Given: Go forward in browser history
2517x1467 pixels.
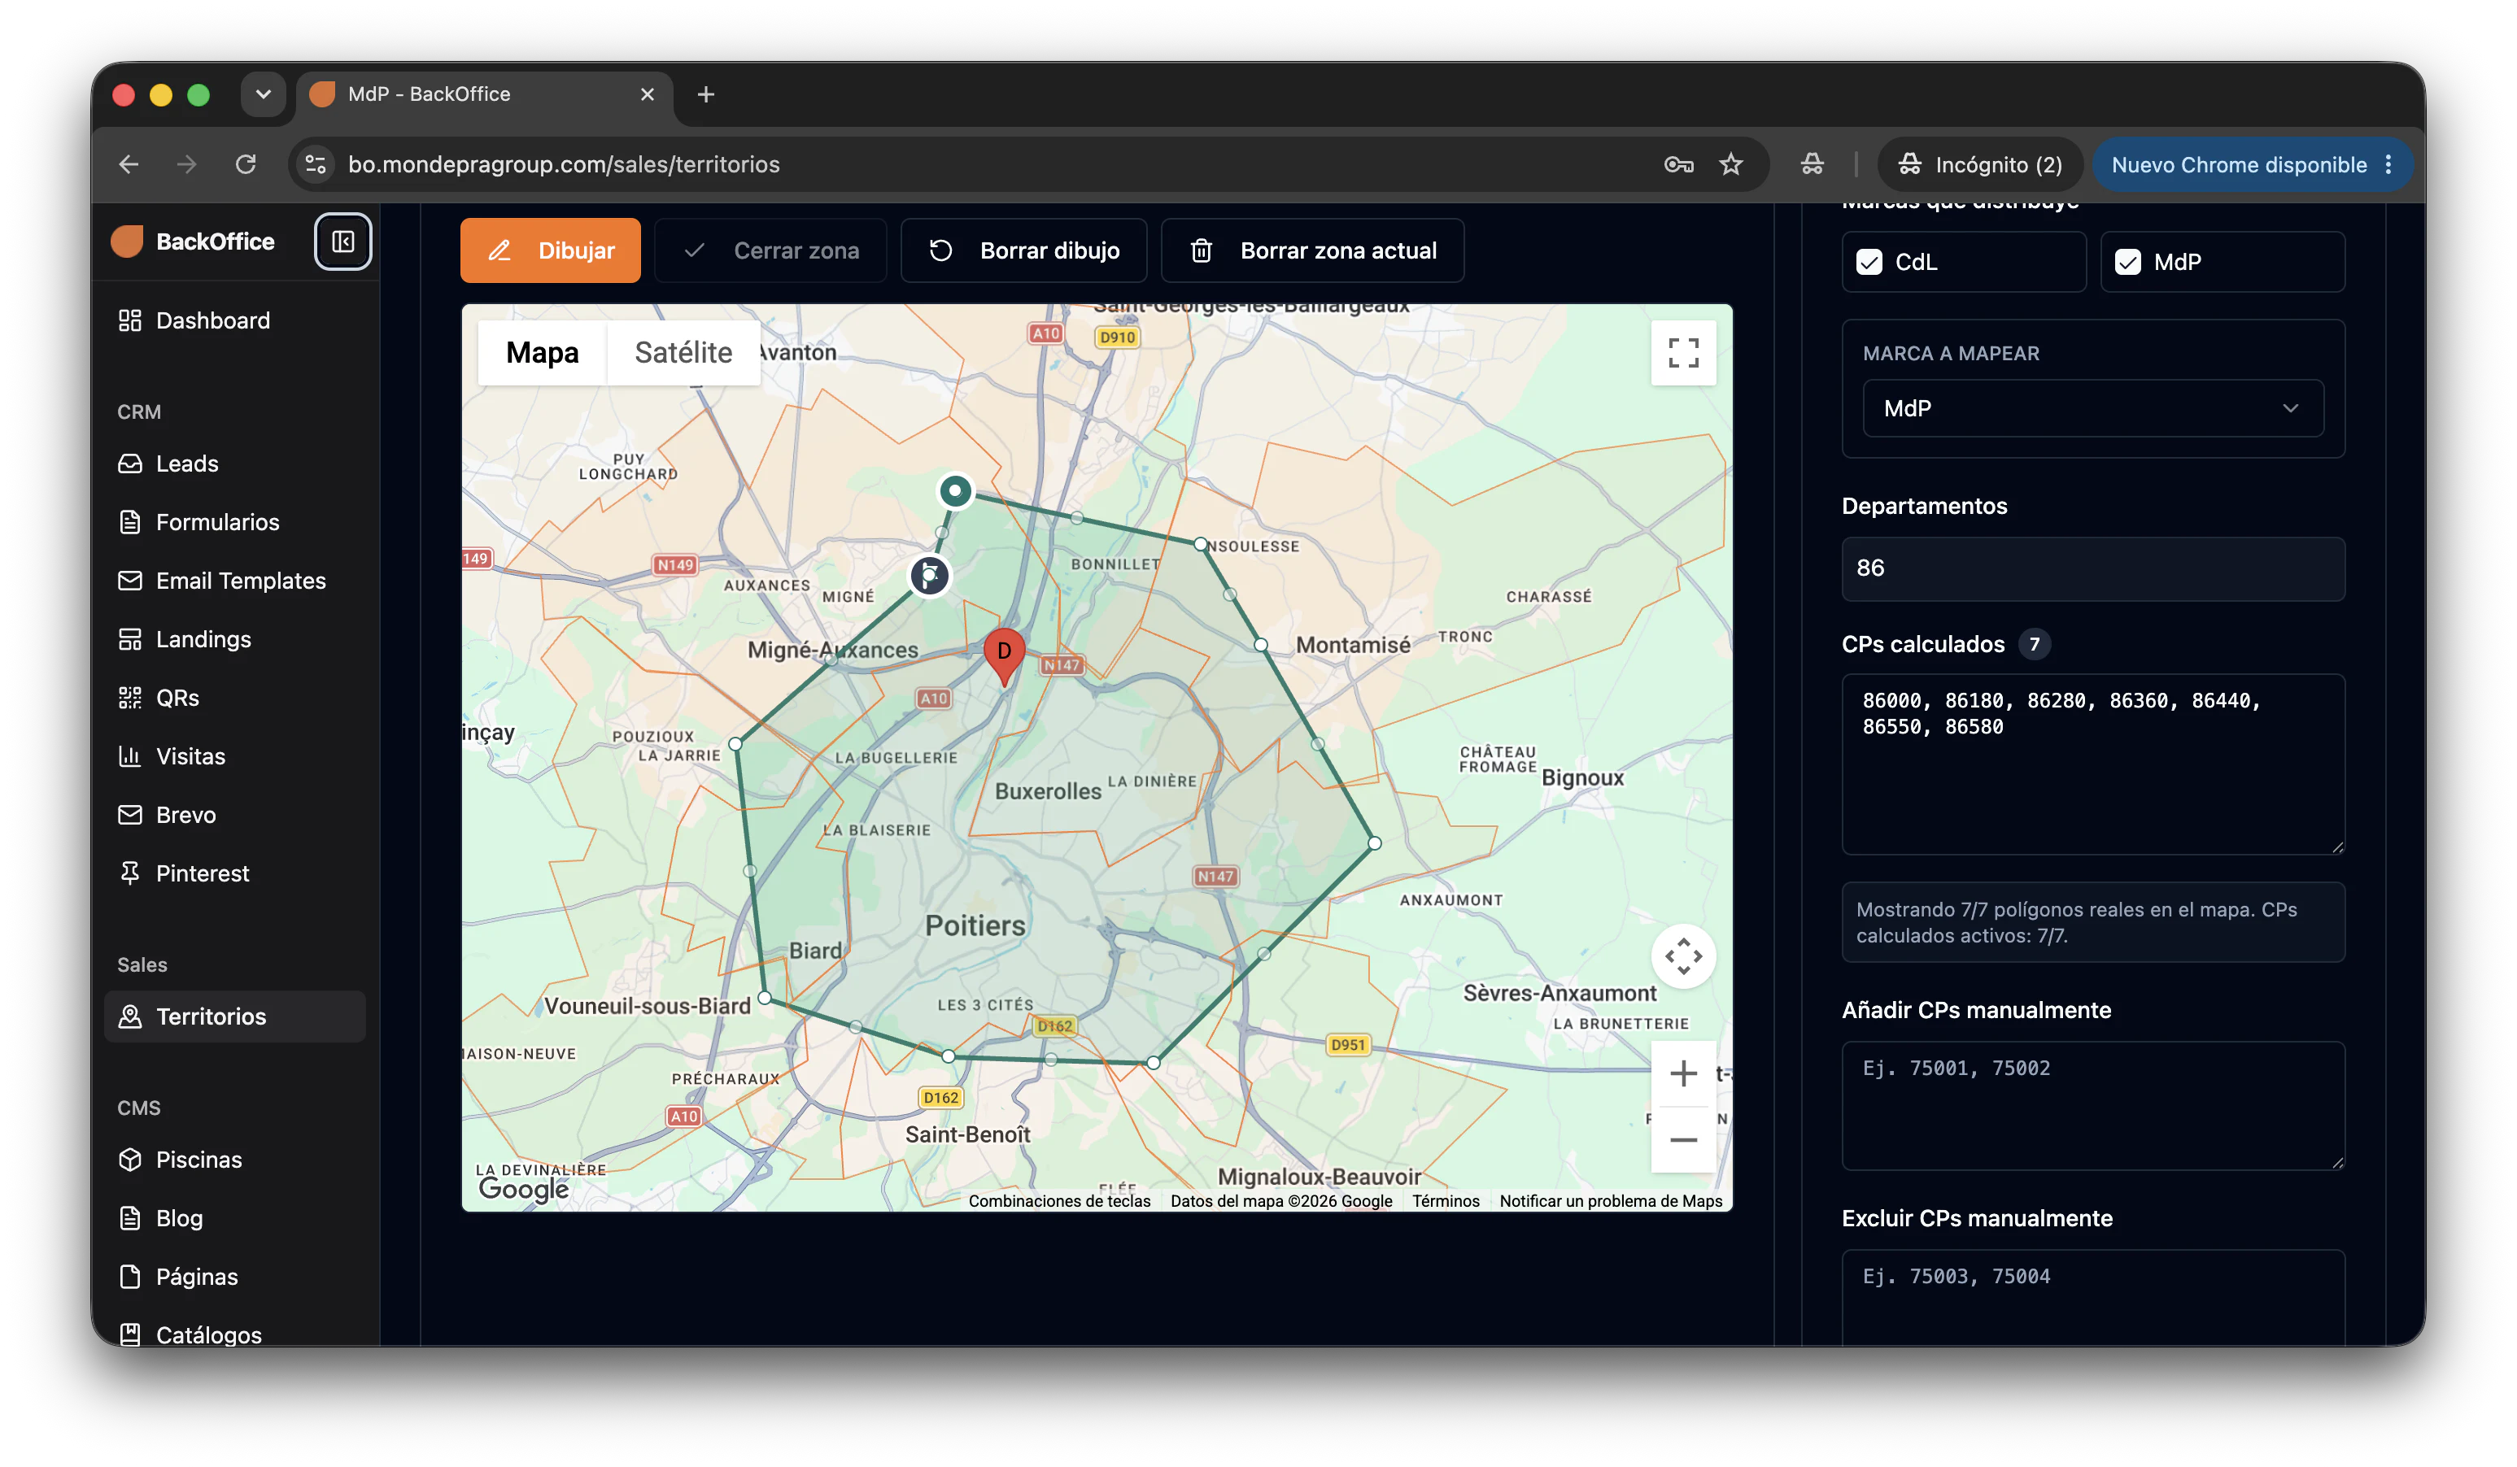Looking at the screenshot, I should pos(187,165).
